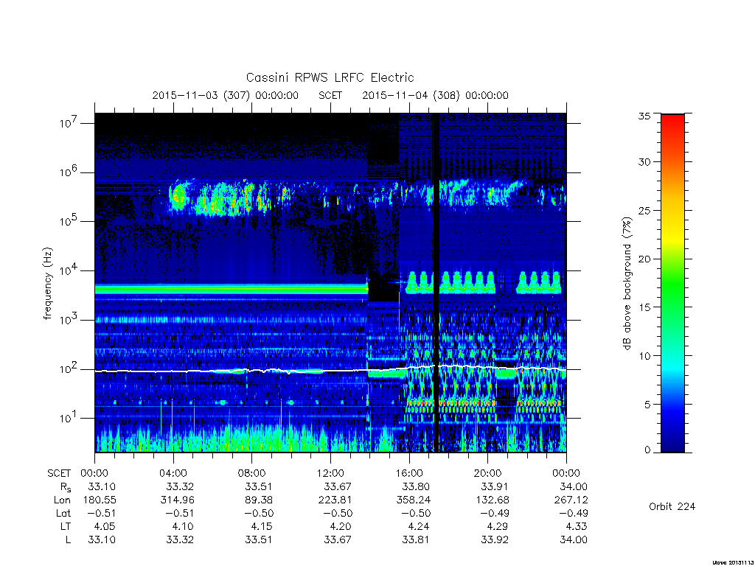
Task: Click the time axis label '16:00'
Action: pos(408,473)
